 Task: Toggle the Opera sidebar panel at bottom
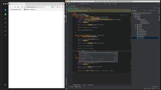pos(6,84)
